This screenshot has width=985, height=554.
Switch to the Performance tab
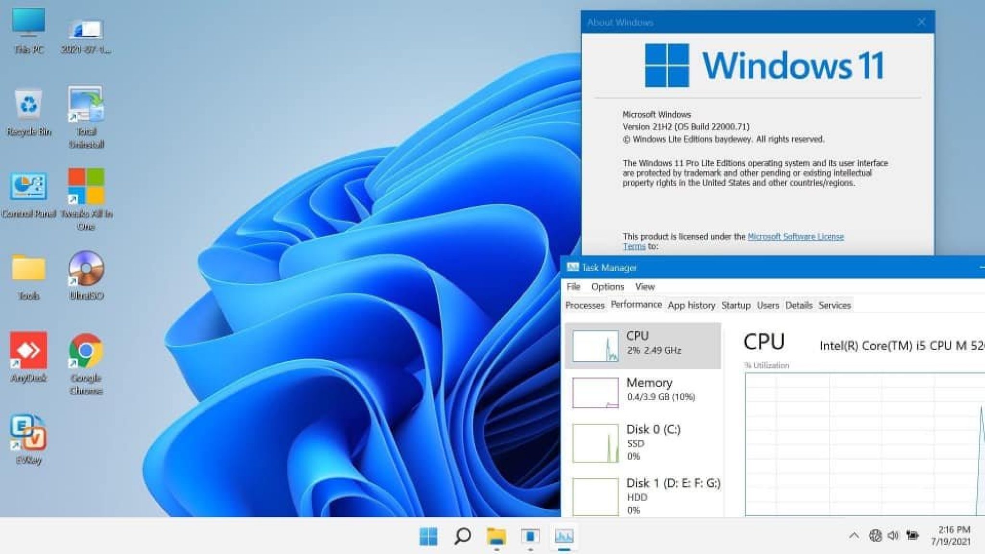click(x=636, y=305)
